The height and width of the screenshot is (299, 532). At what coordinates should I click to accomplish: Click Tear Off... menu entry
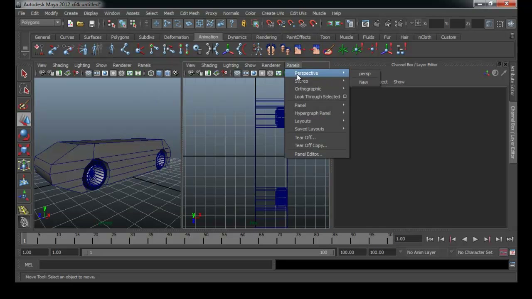[305, 137]
